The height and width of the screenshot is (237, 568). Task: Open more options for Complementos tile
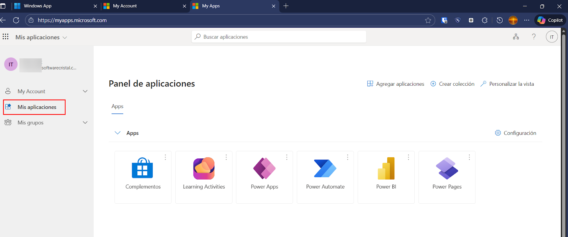[165, 157]
